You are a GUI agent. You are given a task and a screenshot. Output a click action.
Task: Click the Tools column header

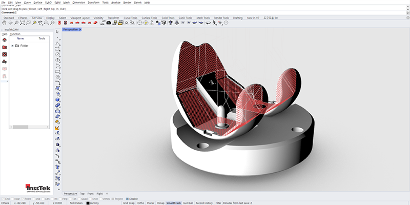(x=42, y=38)
